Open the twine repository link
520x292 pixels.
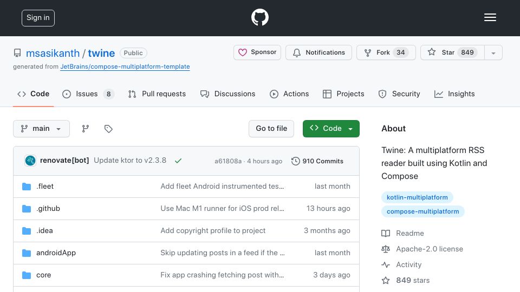[x=101, y=53]
